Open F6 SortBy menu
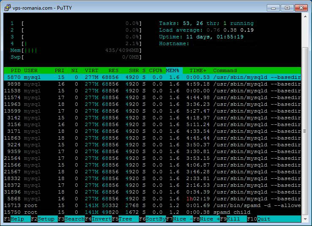312x226 pixels. (152, 219)
